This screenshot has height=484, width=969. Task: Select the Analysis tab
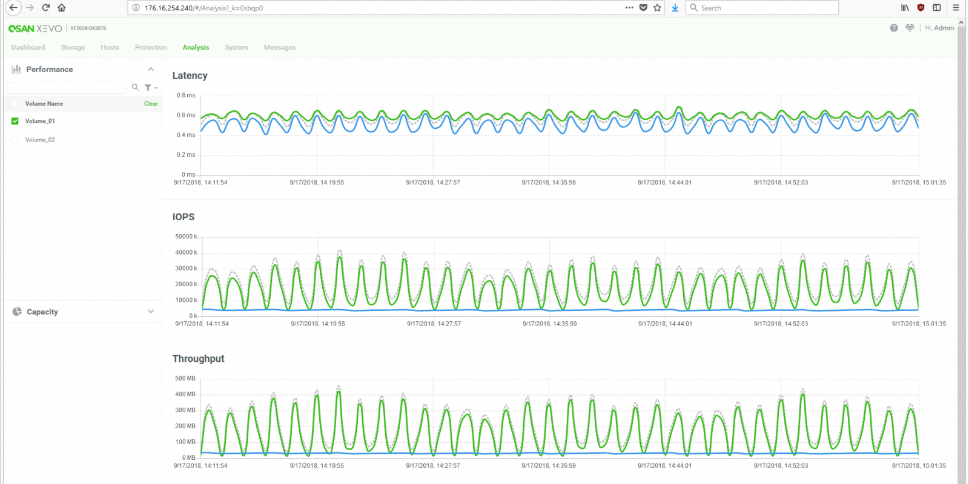[x=196, y=47]
